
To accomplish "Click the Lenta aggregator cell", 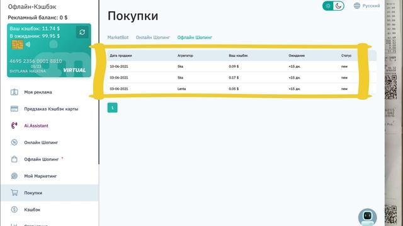I will 181,89.
